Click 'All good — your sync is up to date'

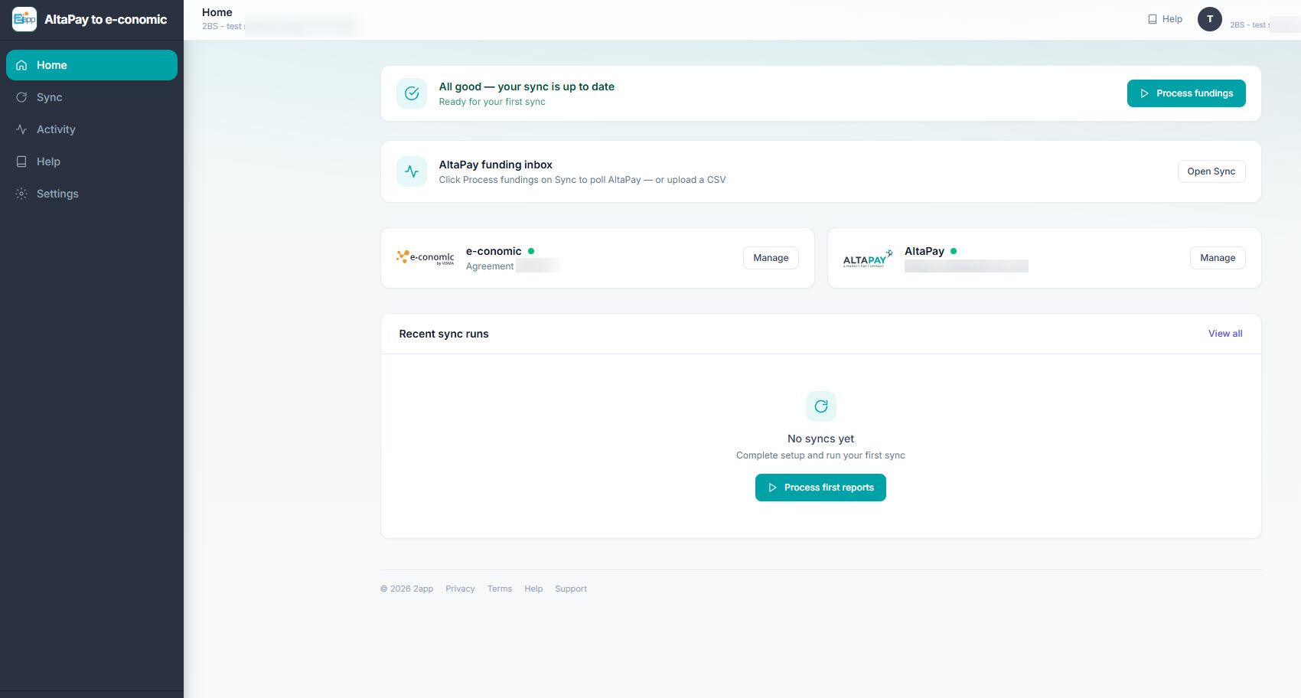527,86
